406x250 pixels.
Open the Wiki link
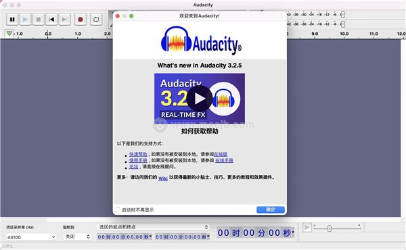point(163,178)
